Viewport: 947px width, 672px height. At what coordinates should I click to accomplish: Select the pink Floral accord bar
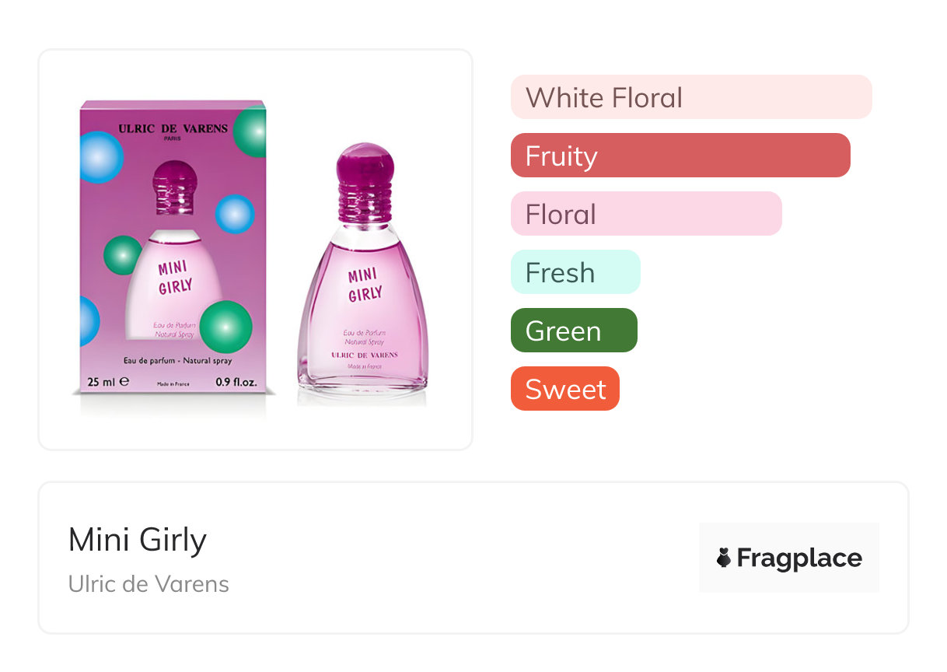point(645,214)
